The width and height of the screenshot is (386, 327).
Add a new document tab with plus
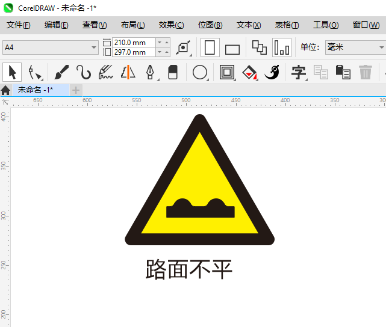(x=76, y=90)
